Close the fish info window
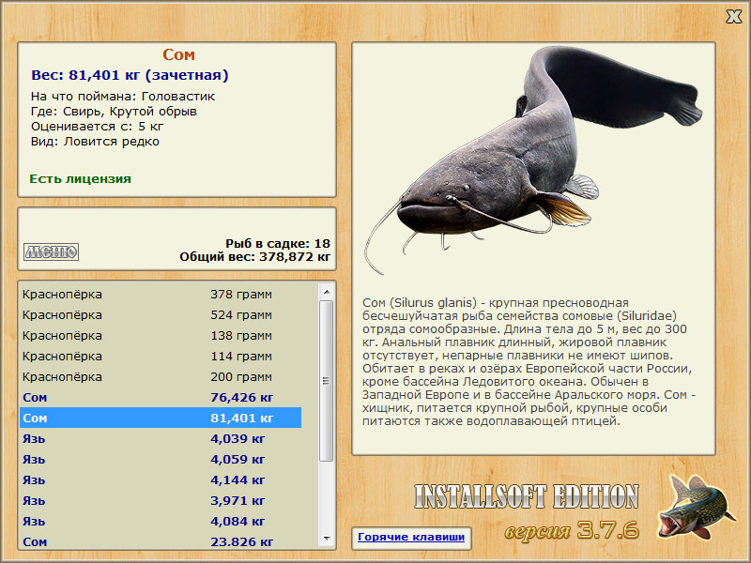Image resolution: width=751 pixels, height=563 pixels. pos(733,17)
